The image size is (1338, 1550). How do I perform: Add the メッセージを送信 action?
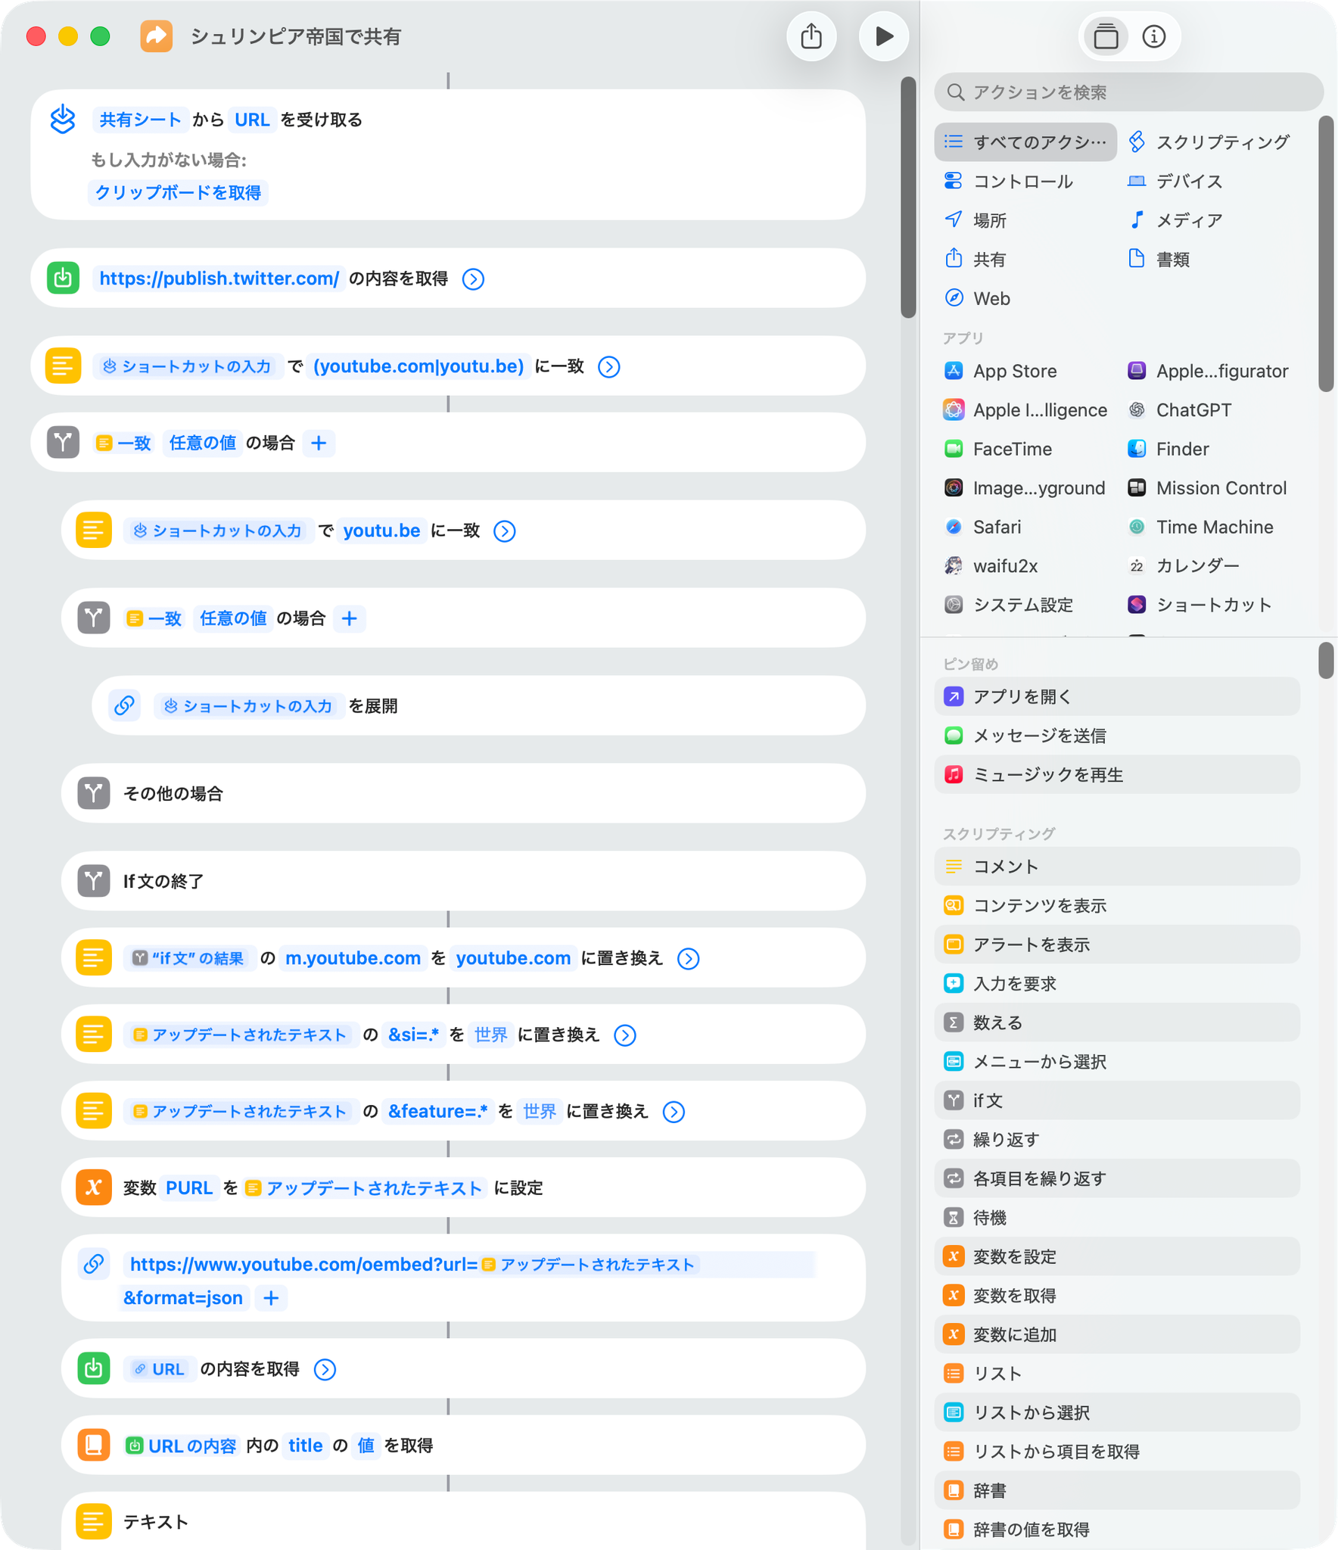point(1117,736)
